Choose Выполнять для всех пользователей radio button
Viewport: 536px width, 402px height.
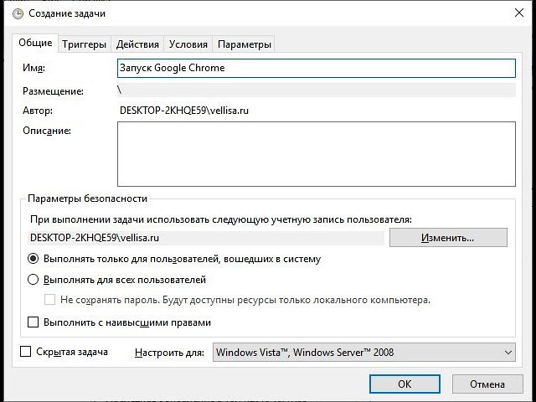(x=34, y=281)
